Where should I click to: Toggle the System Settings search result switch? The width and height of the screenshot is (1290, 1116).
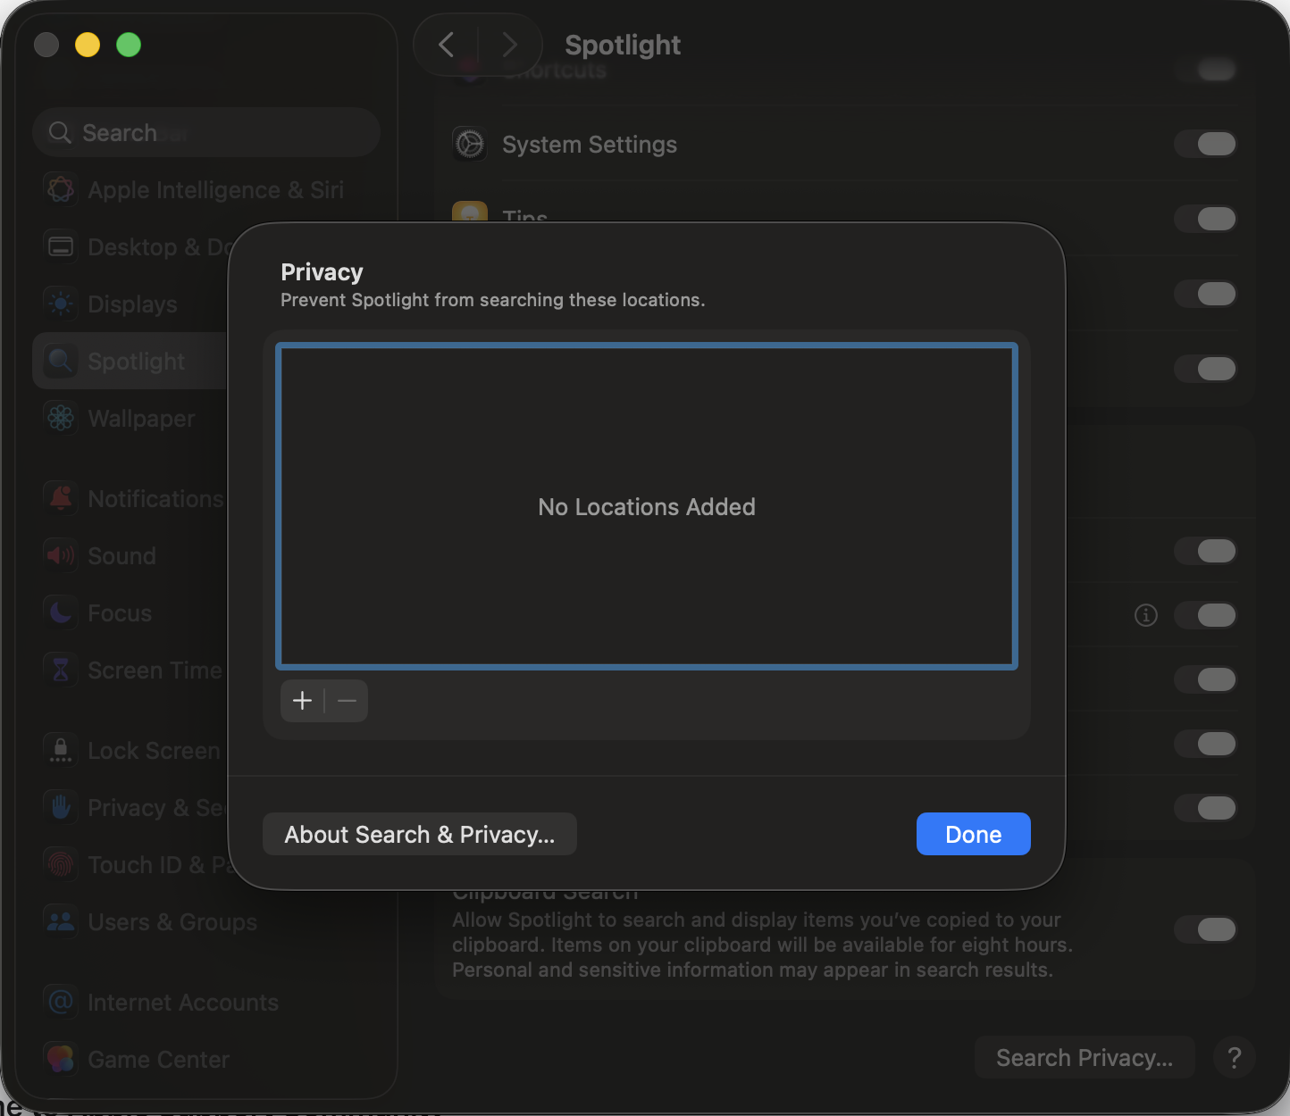pos(1206,144)
